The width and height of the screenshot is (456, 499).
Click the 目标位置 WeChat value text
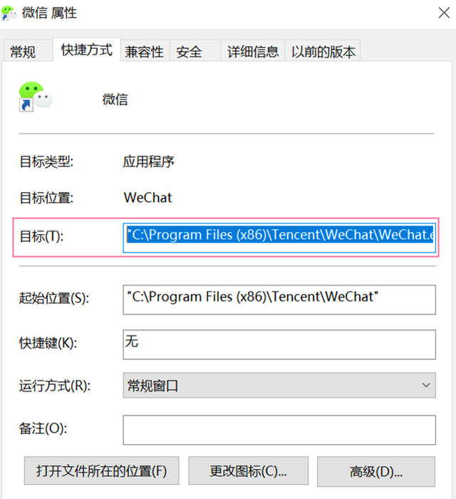point(147,198)
